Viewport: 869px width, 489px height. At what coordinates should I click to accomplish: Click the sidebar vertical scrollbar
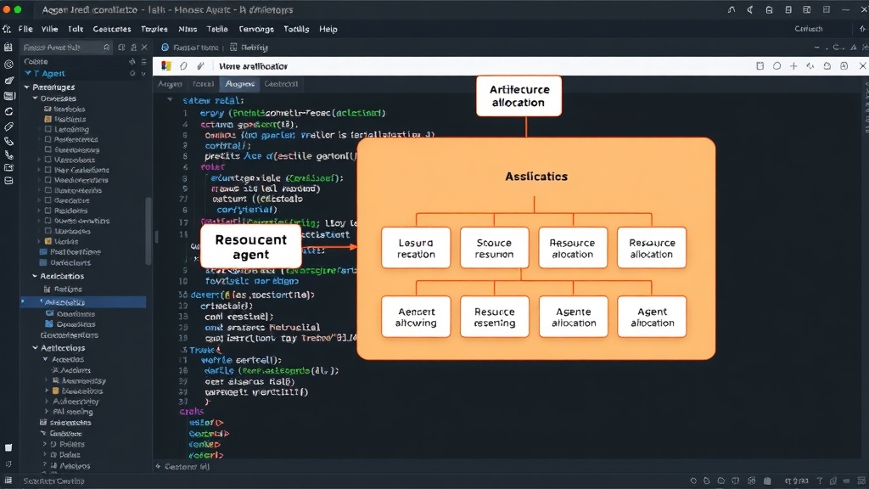tap(149, 230)
